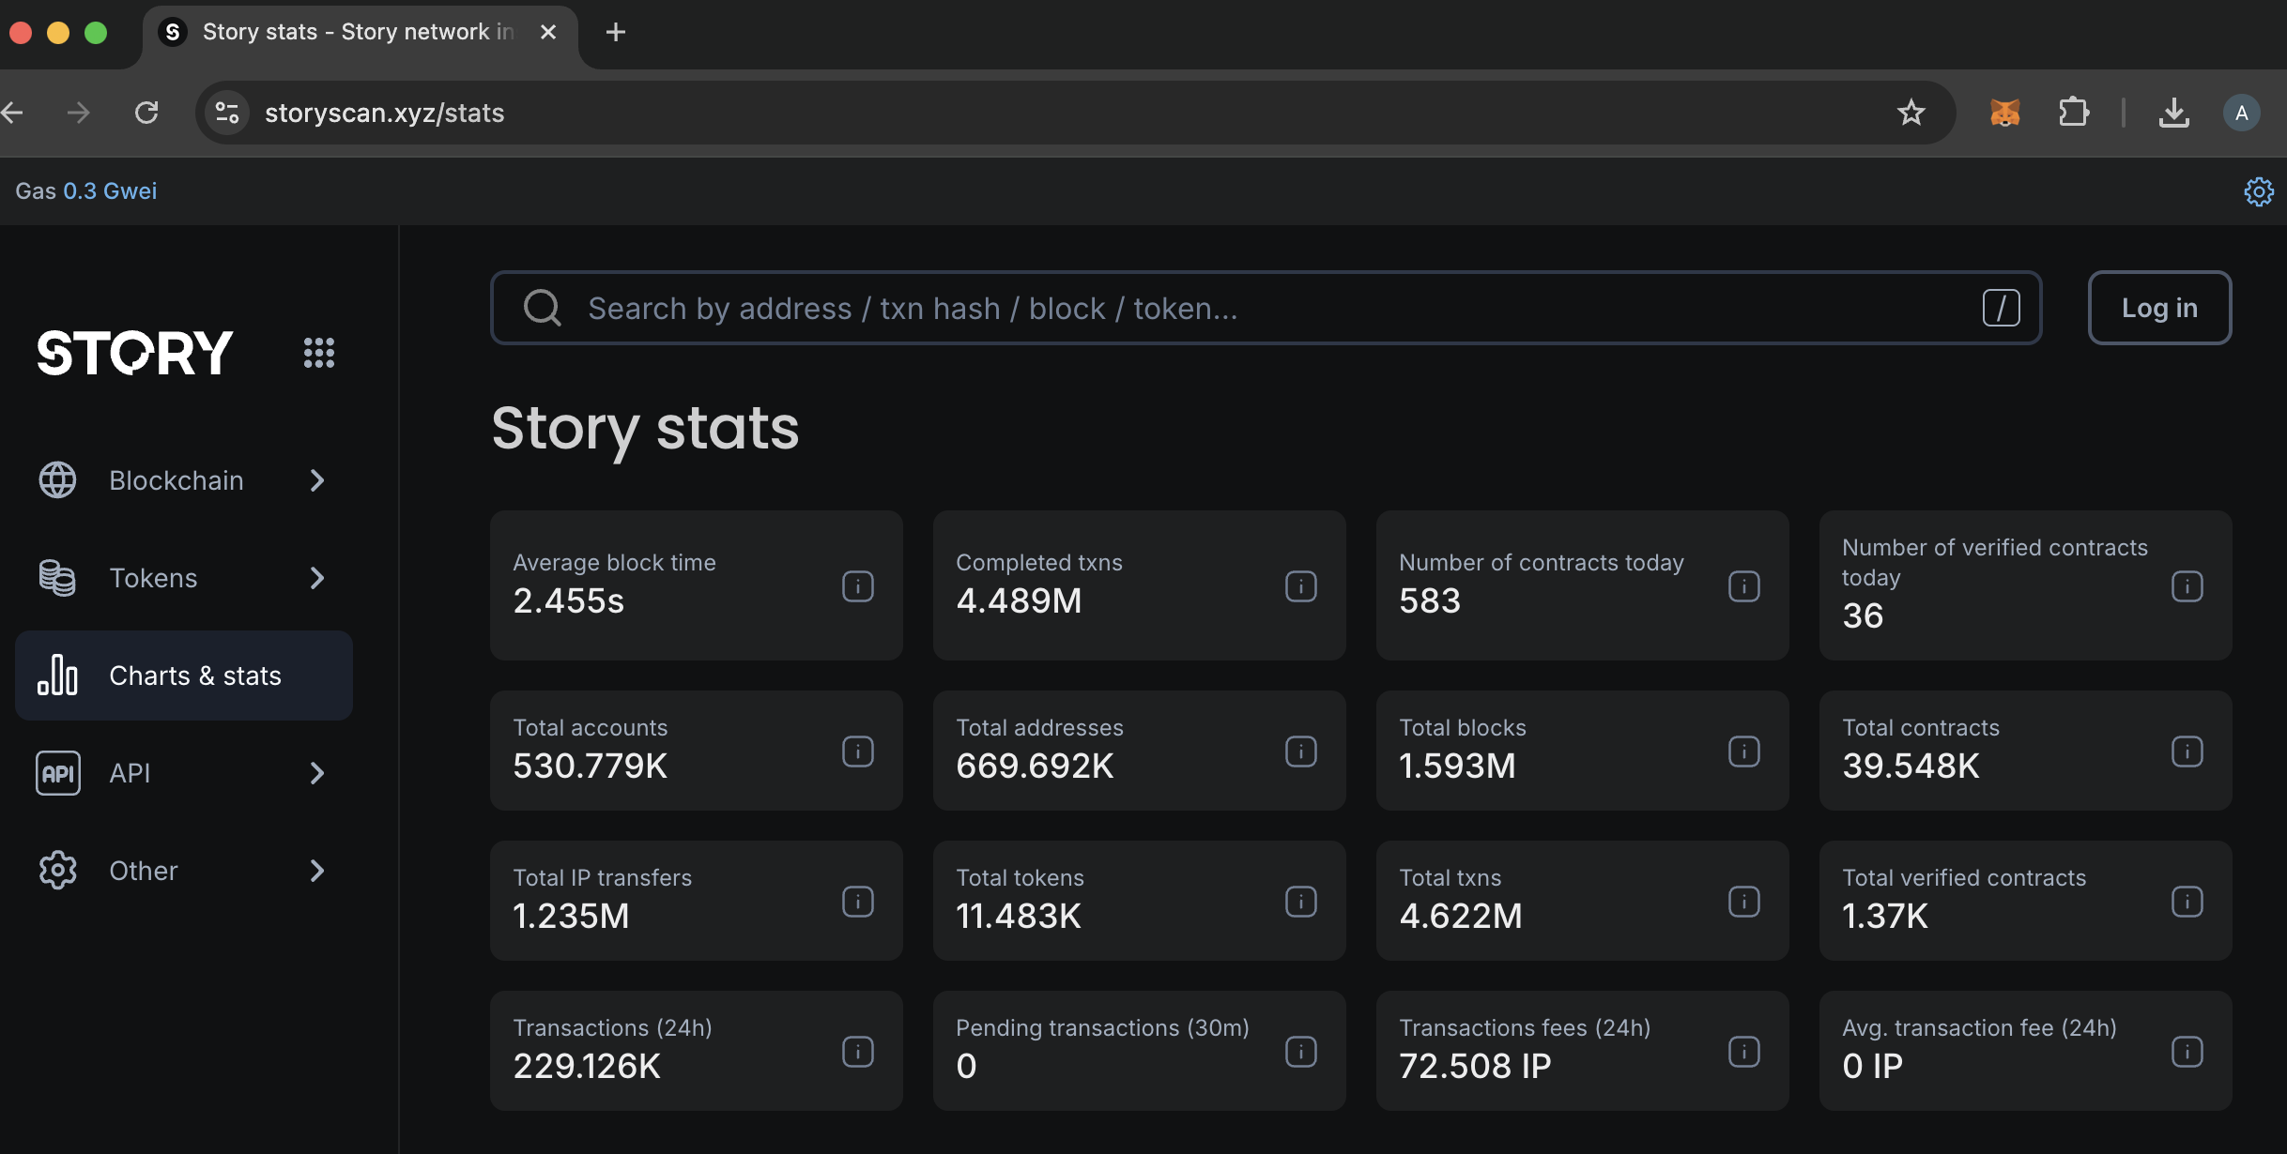The height and width of the screenshot is (1154, 2287).
Task: Open a new browser tab
Action: [x=615, y=32]
